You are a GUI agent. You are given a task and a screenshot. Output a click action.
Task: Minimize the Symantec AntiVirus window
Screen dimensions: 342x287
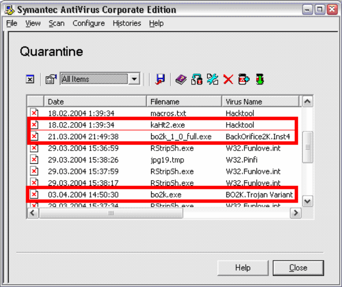[x=307, y=10]
